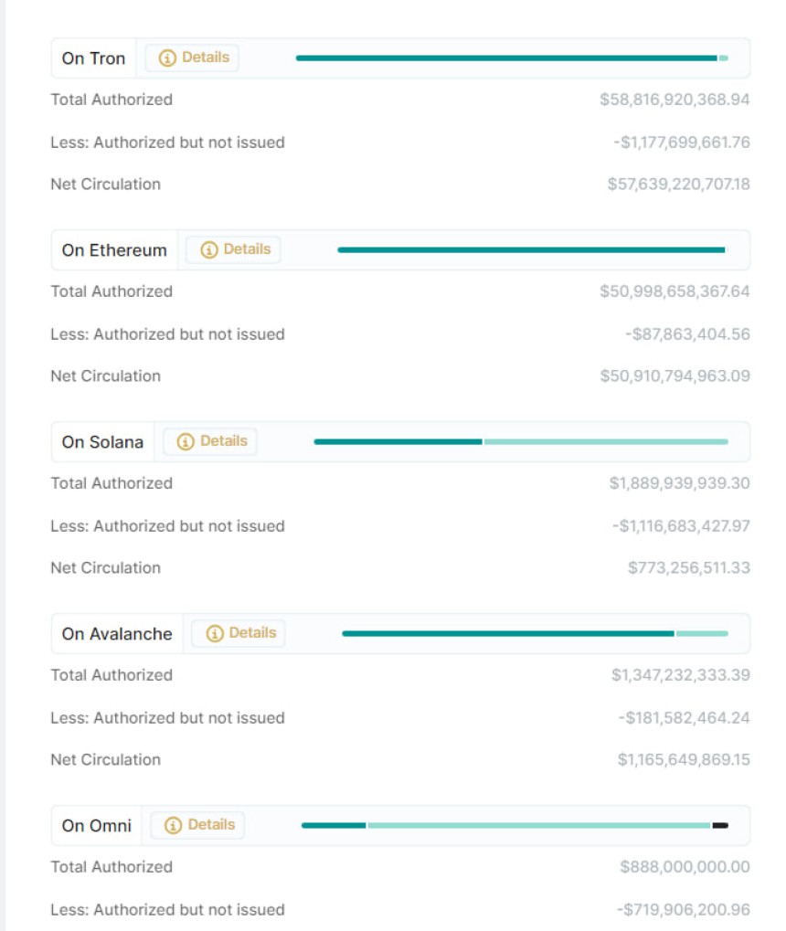
Task: Select the On Tron header label
Action: [93, 58]
